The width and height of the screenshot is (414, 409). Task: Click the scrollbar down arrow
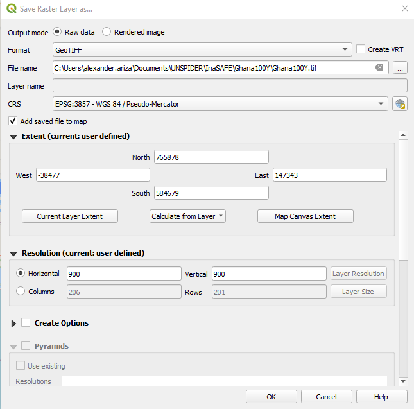point(402,381)
